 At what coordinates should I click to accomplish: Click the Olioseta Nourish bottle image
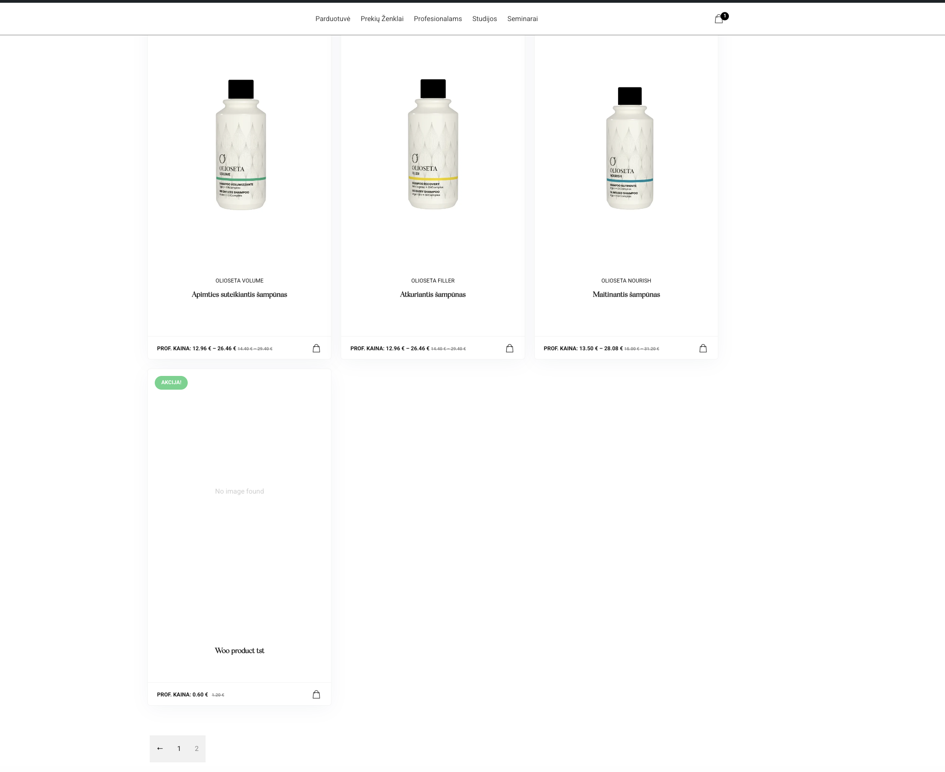(x=630, y=148)
